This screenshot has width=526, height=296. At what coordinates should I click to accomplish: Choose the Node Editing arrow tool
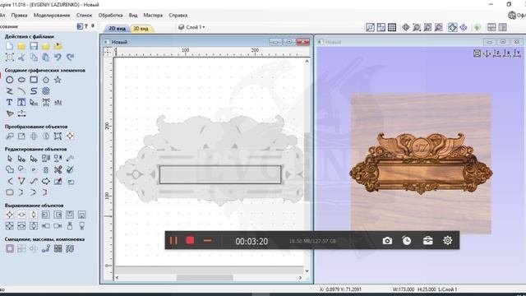click(21, 159)
